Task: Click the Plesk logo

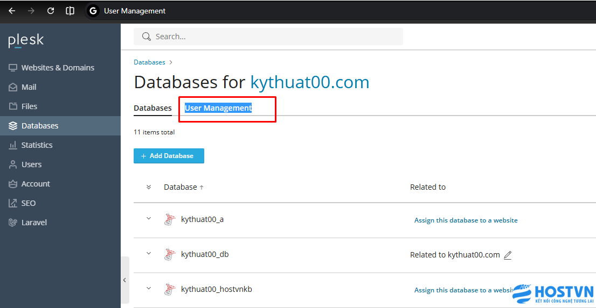Action: [x=26, y=40]
